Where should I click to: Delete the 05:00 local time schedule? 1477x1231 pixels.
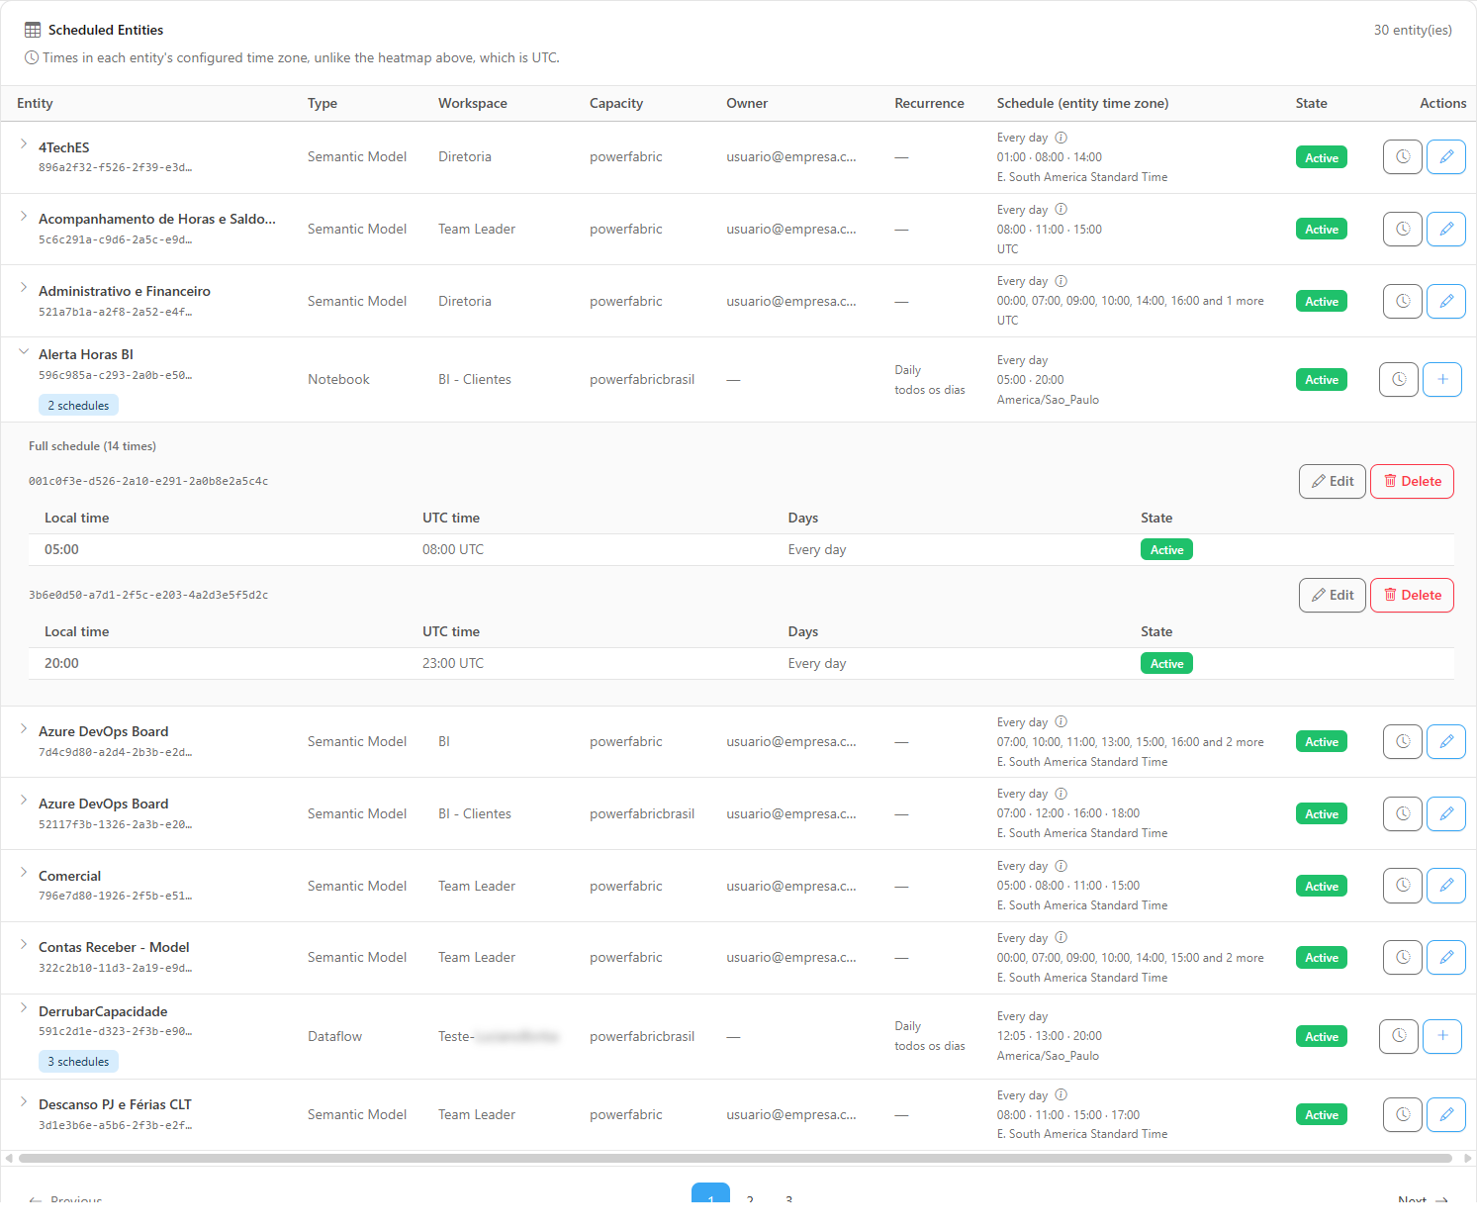click(1412, 481)
